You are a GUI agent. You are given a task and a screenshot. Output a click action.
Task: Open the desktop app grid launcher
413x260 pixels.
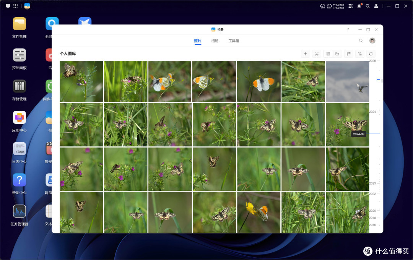[x=16, y=6]
